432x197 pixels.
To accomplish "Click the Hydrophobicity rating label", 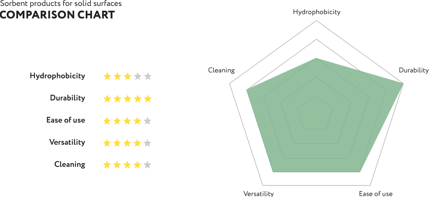I will (58, 76).
